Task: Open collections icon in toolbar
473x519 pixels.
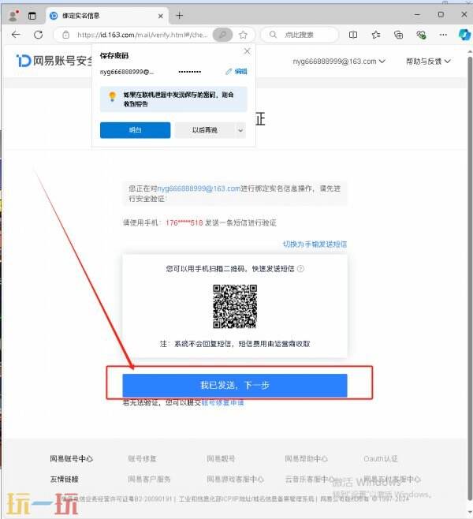Action: pos(399,35)
